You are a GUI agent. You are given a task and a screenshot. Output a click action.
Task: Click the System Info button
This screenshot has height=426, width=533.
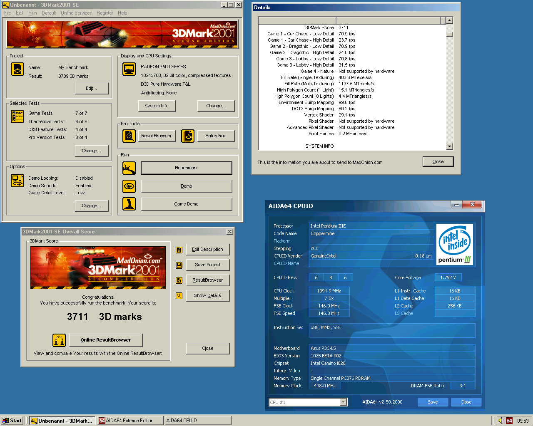[157, 106]
